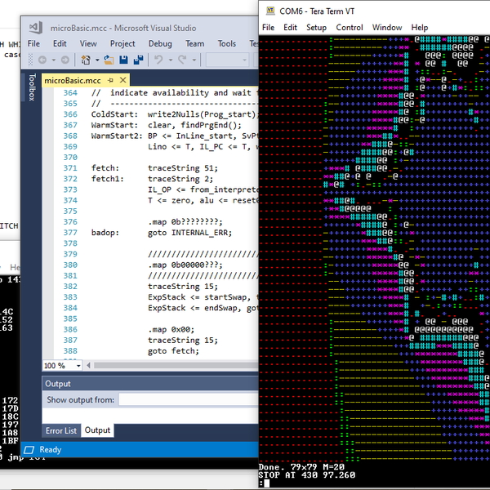Click the Open File folder icon
This screenshot has height=490, width=490.
coord(109,60)
